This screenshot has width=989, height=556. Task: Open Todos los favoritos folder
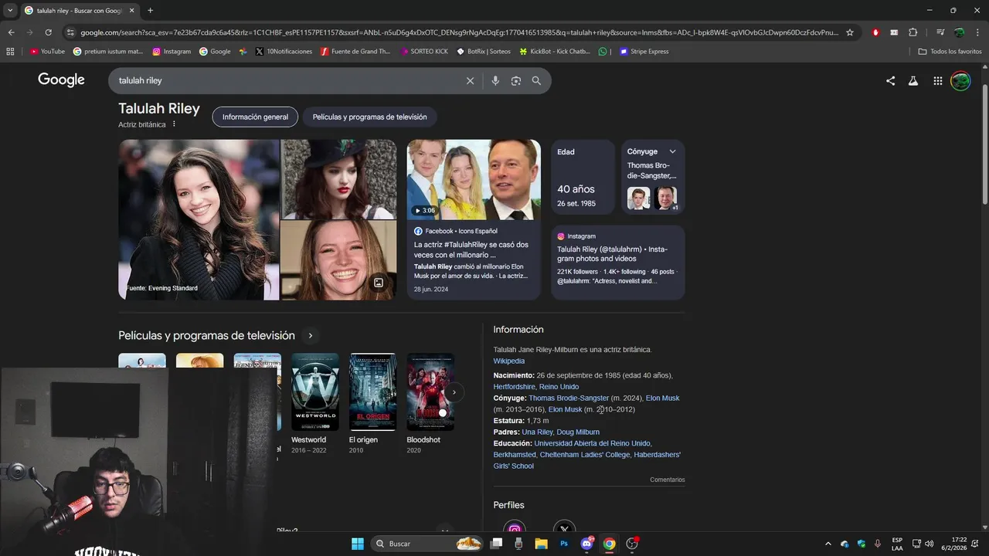click(x=950, y=52)
